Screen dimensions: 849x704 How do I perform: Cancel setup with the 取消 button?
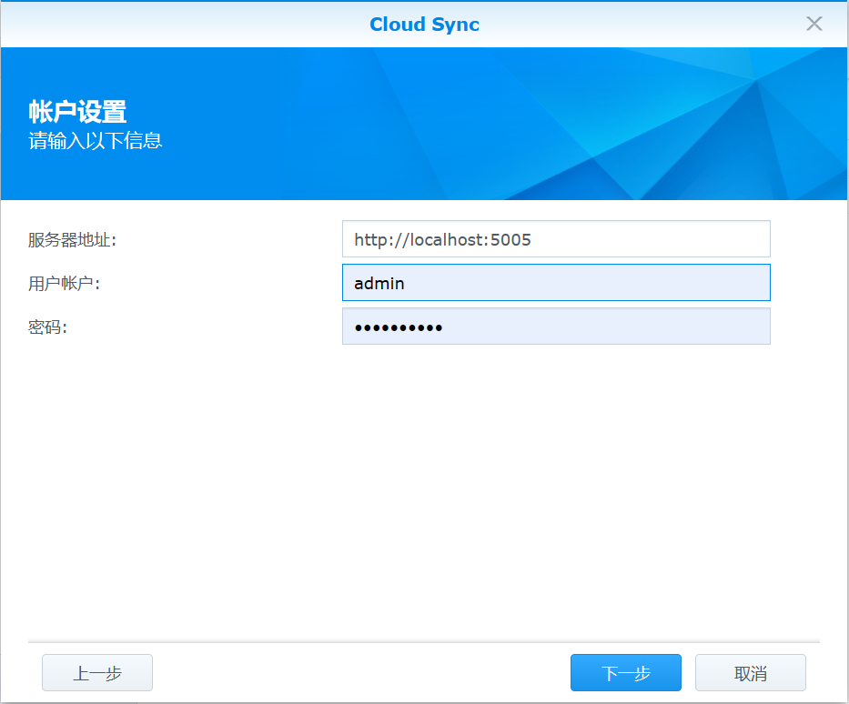[750, 673]
